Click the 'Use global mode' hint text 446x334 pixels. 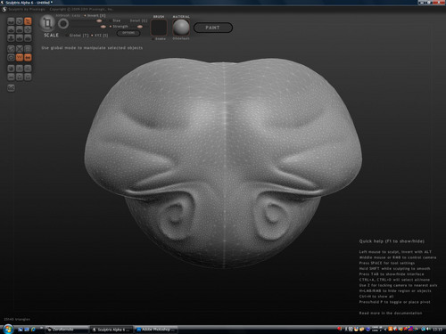[92, 48]
